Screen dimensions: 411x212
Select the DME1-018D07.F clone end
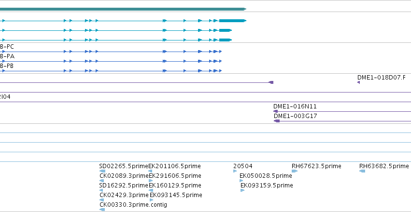coord(382,78)
